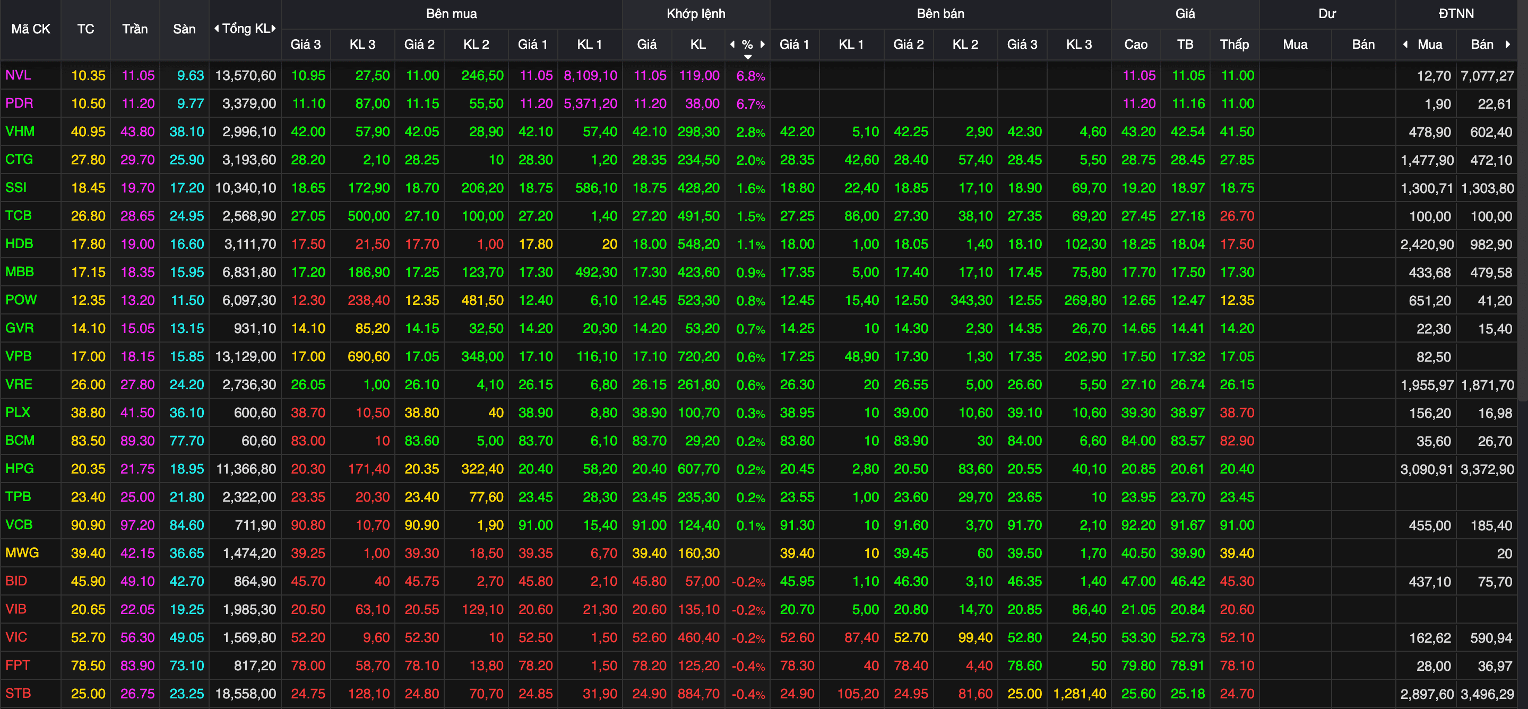Open stock symbol VHM
This screenshot has width=1528, height=709.
coord(20,132)
